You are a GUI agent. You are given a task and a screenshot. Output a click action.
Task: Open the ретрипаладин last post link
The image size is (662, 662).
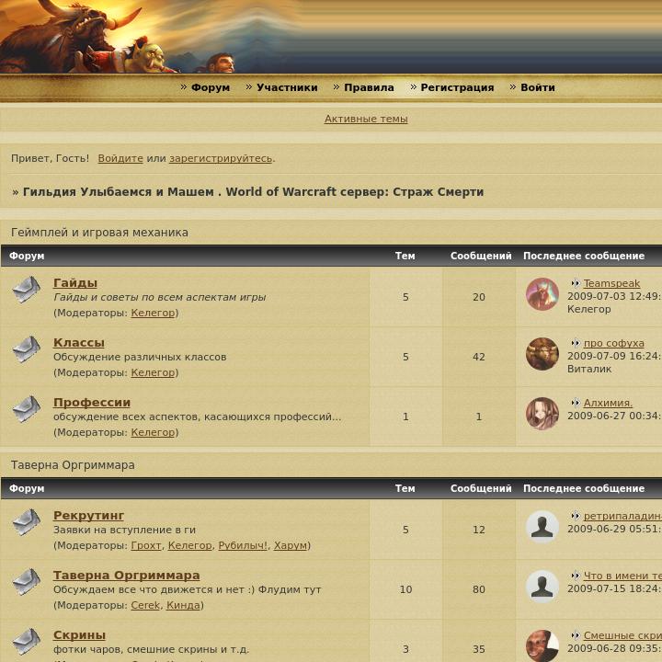click(622, 516)
